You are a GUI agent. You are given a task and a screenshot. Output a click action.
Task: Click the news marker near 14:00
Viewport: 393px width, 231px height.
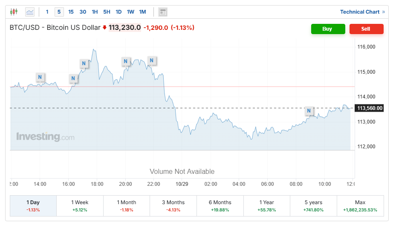(40, 77)
